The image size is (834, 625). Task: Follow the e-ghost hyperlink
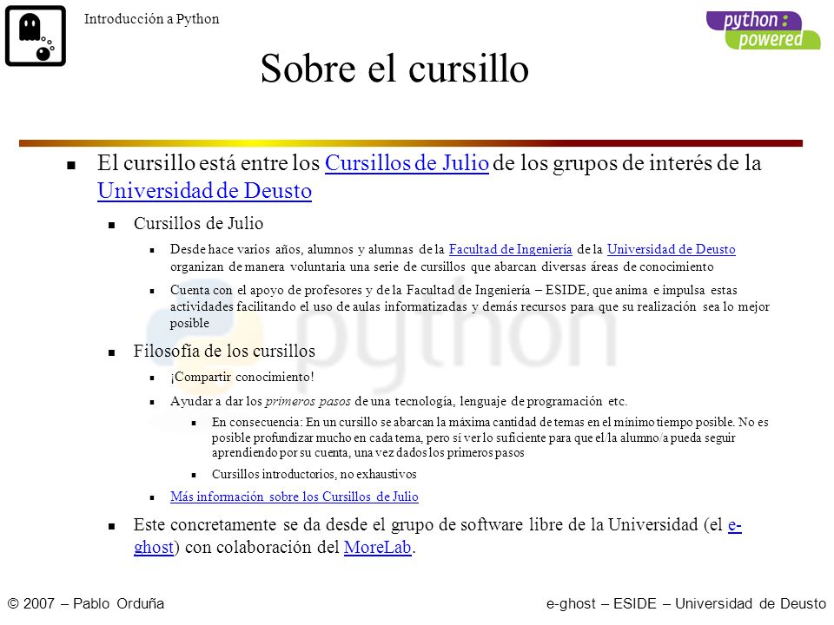[x=735, y=525]
